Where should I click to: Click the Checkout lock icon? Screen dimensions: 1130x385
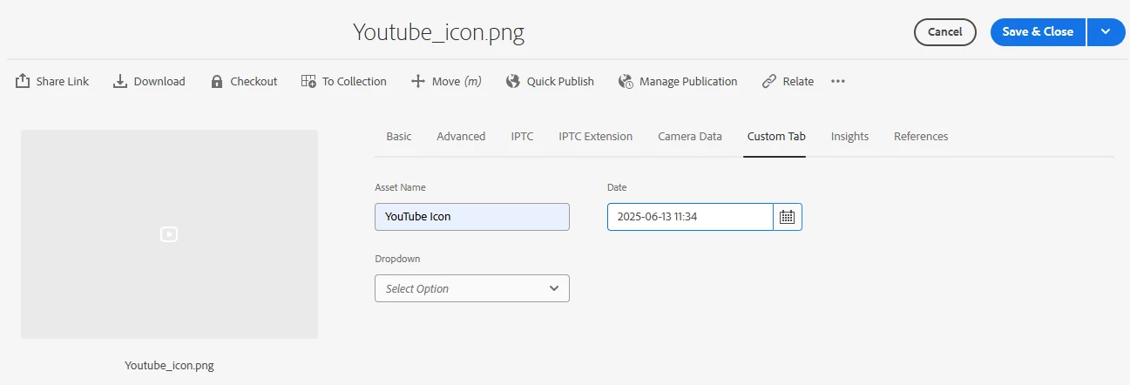[217, 81]
